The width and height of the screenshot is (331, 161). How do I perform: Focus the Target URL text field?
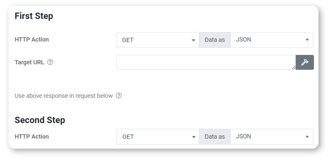206,62
